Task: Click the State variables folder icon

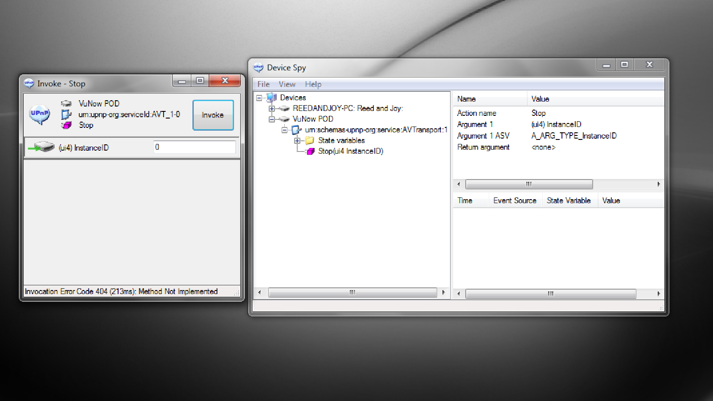Action: (310, 140)
